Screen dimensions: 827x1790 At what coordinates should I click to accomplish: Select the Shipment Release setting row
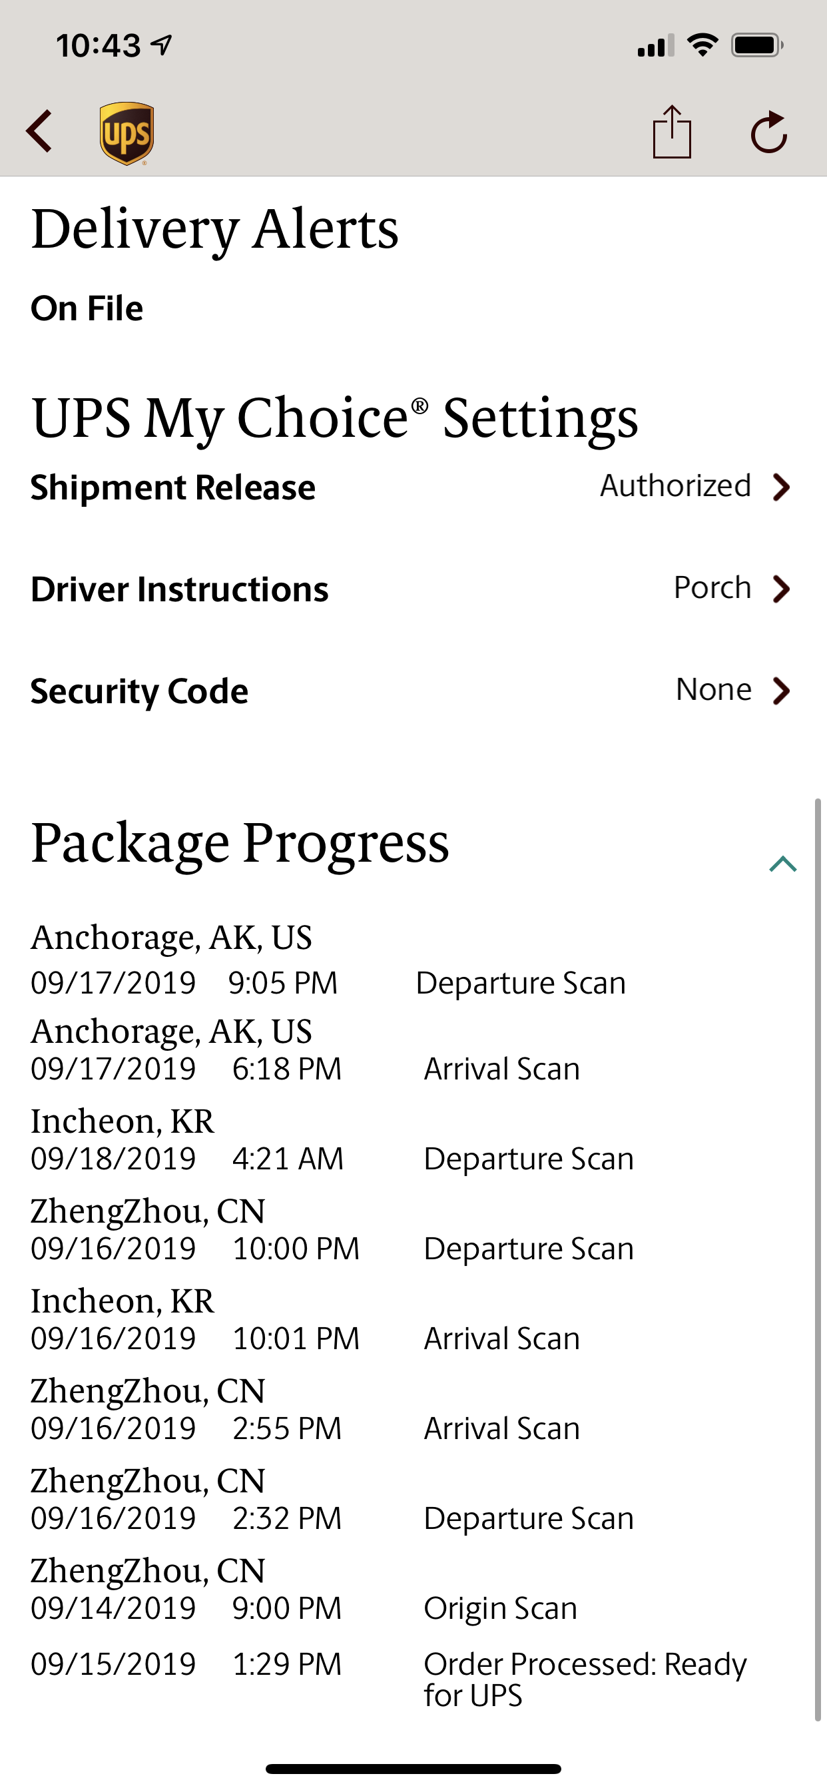pyautogui.click(x=412, y=487)
